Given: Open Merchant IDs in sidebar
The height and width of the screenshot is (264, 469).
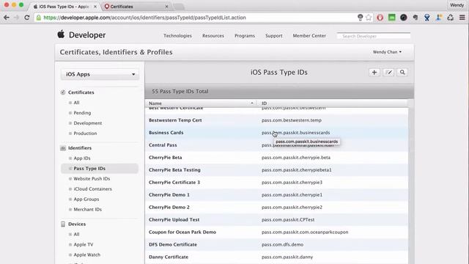Looking at the screenshot, I should (x=88, y=209).
